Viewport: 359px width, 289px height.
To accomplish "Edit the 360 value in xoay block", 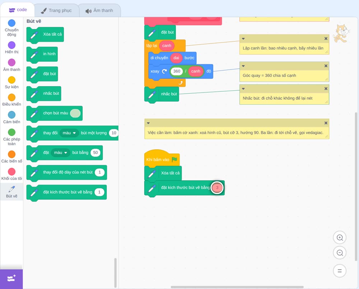I will [177, 71].
